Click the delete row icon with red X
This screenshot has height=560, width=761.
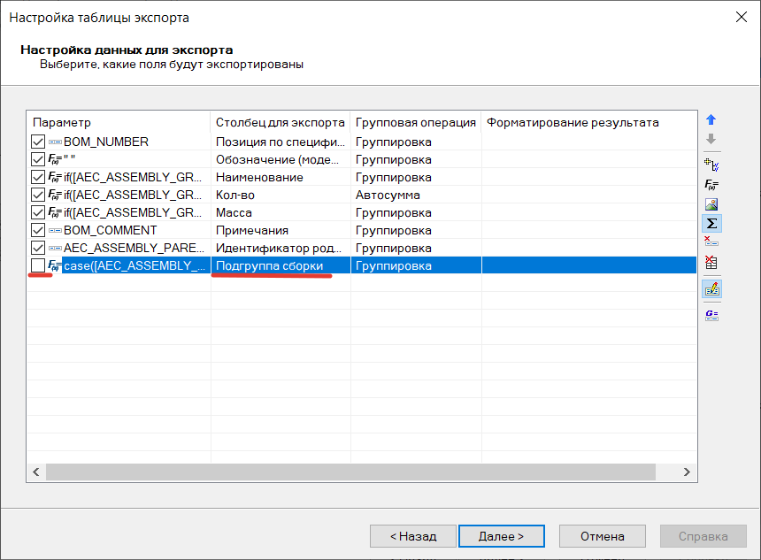711,242
